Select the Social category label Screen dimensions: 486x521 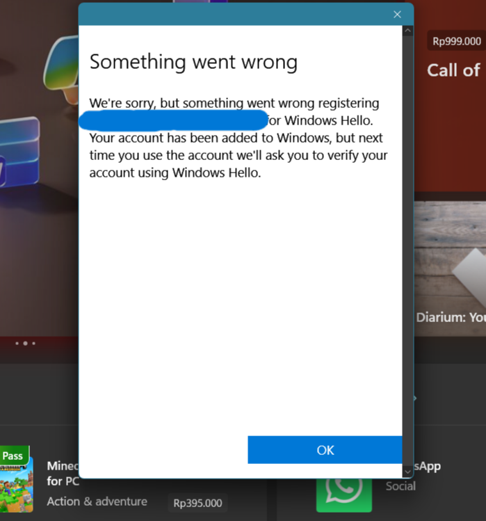pyautogui.click(x=400, y=486)
